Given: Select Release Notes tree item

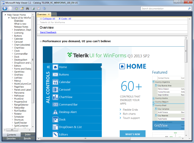Looking at the screenshot, I should pos(21,27).
